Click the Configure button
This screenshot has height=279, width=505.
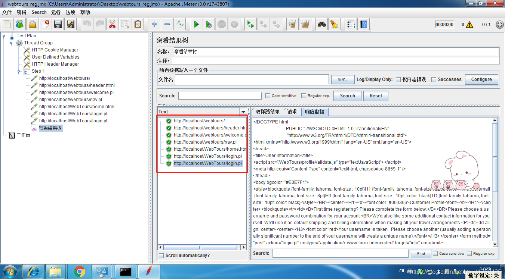click(x=481, y=79)
